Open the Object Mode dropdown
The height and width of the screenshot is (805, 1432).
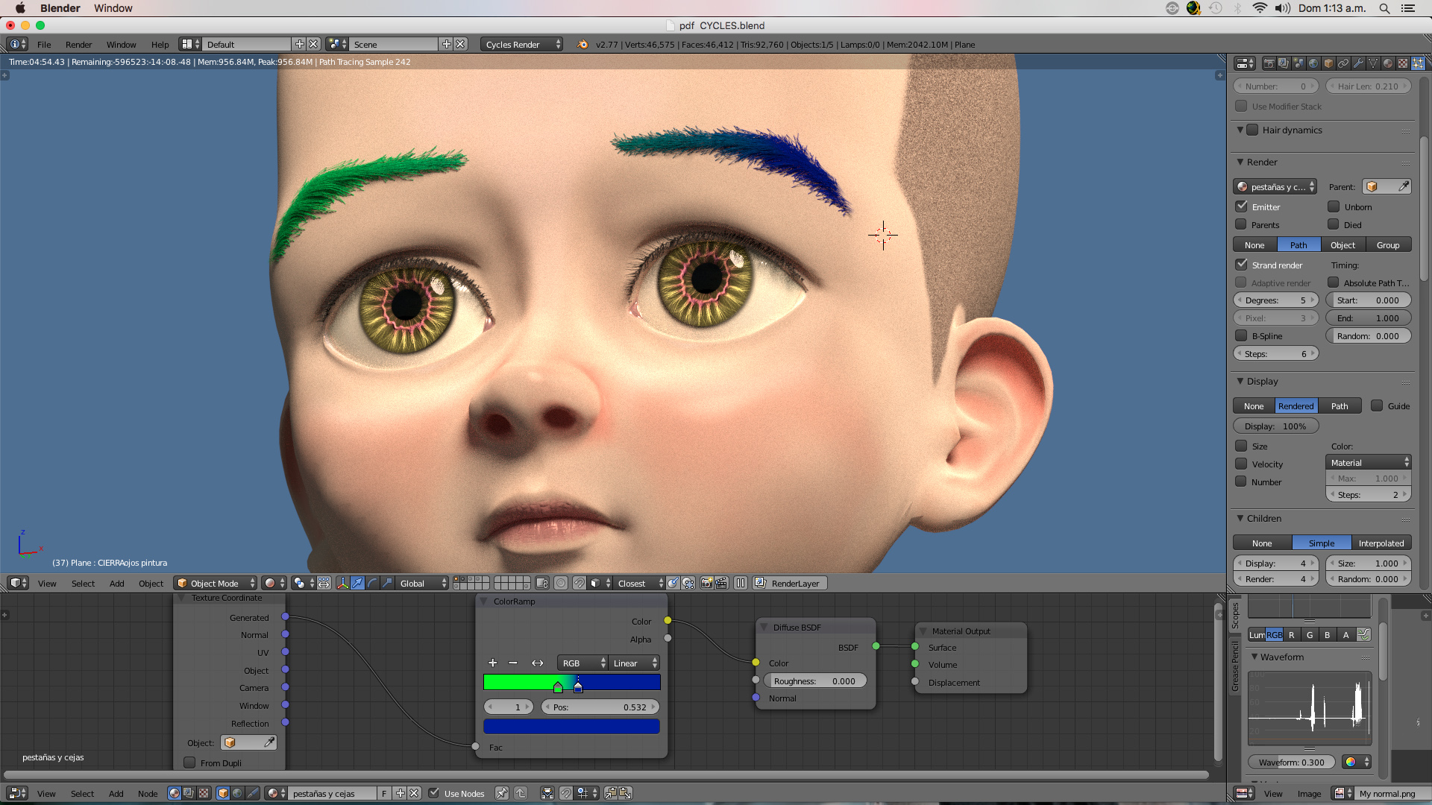[215, 584]
